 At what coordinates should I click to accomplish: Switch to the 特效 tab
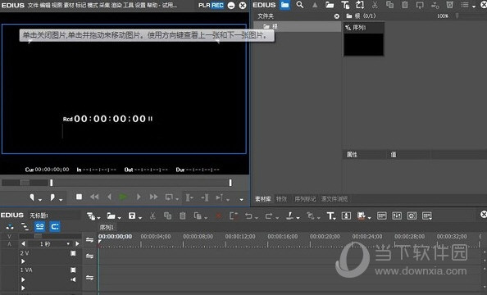coord(281,199)
